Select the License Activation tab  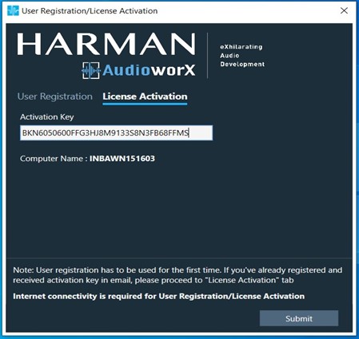tap(145, 97)
